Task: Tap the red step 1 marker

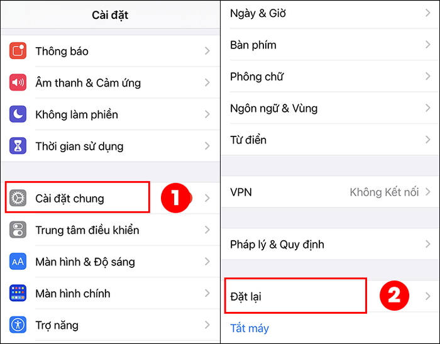Action: [176, 198]
